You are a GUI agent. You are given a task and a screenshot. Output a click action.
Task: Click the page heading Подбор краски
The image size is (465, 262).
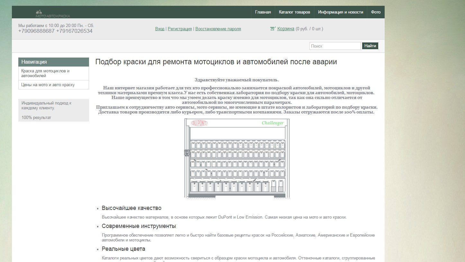[216, 62]
